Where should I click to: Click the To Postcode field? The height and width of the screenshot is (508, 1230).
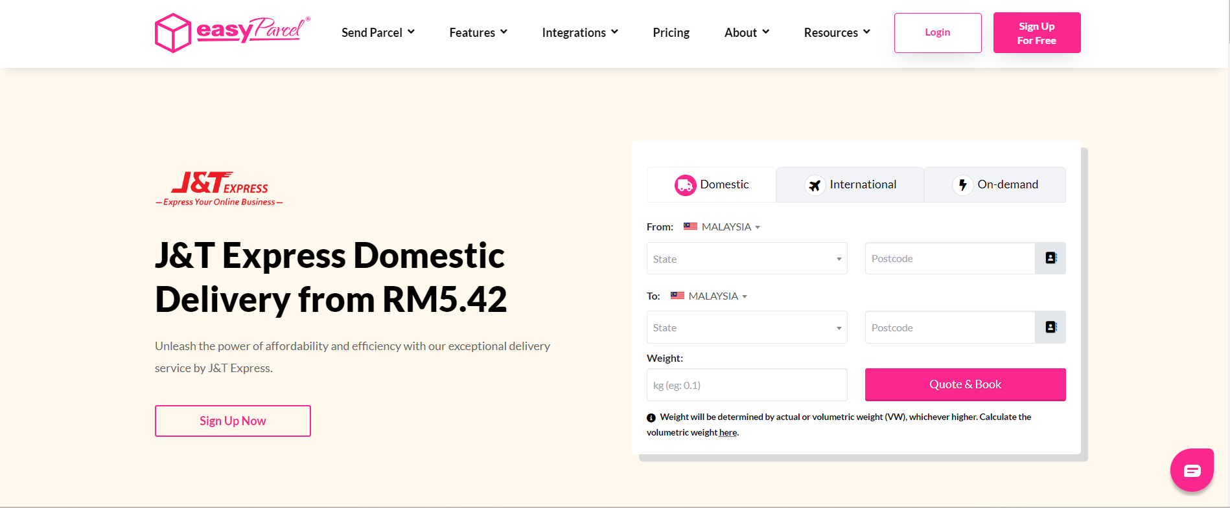950,327
